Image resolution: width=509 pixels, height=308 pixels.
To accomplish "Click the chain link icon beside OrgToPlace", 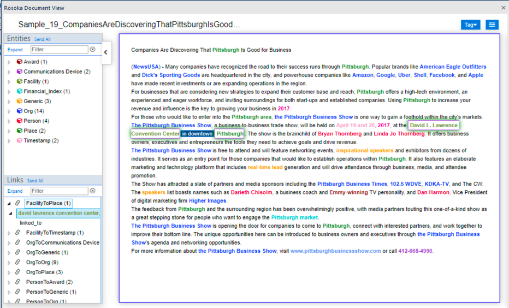I will tap(18, 271).
